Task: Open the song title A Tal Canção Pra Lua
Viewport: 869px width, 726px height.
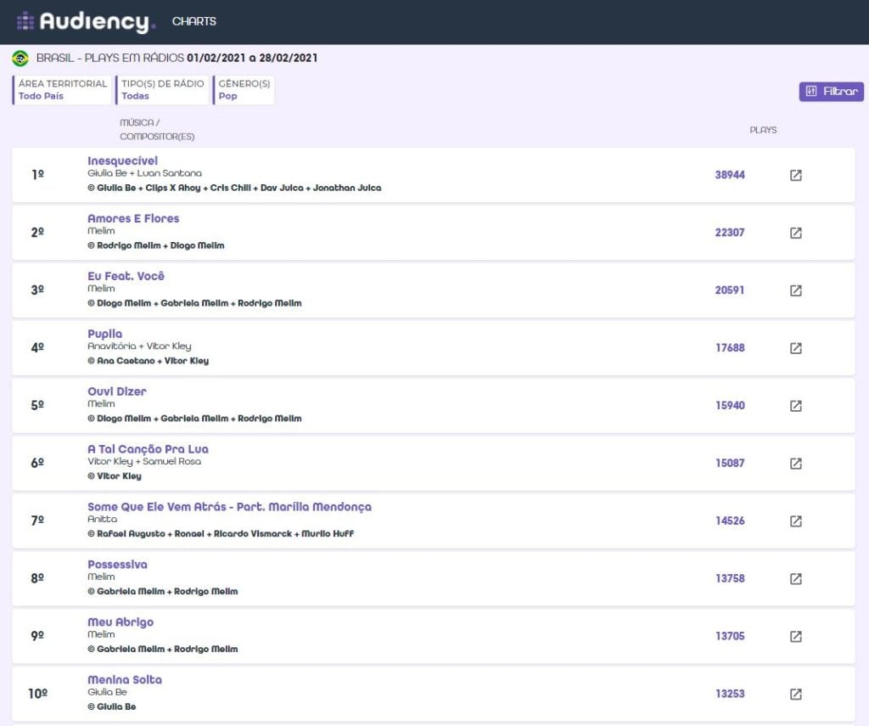Action: [148, 449]
